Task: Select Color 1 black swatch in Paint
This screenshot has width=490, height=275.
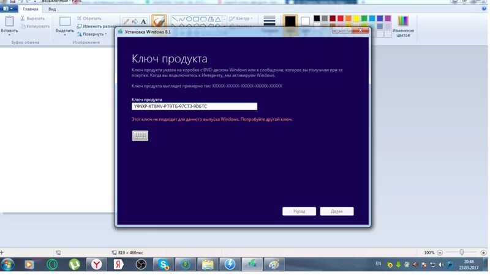Action: (290, 21)
